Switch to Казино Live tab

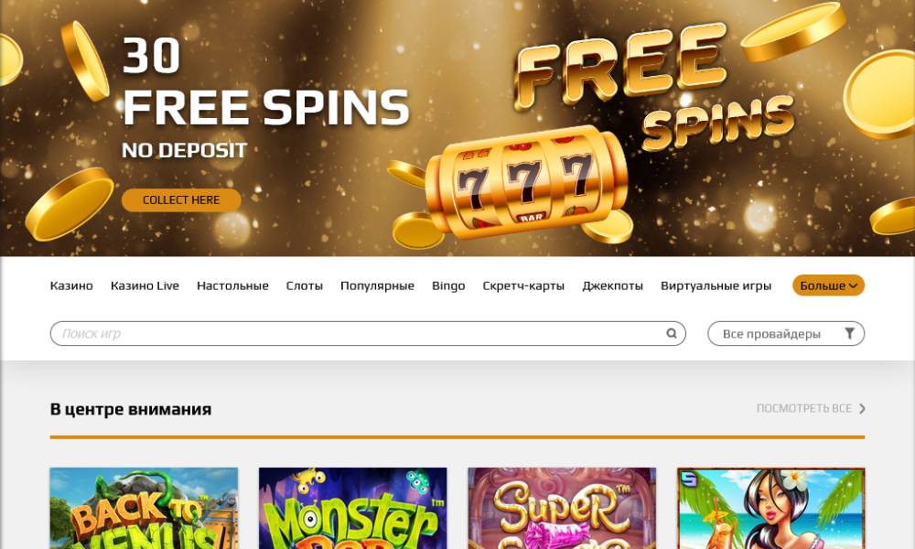tap(145, 285)
